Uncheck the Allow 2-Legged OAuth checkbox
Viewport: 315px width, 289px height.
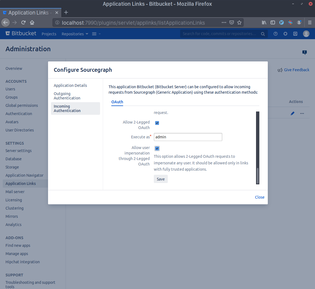click(157, 123)
